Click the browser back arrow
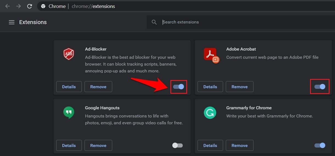Image resolution: width=335 pixels, height=156 pixels. click(7, 6)
